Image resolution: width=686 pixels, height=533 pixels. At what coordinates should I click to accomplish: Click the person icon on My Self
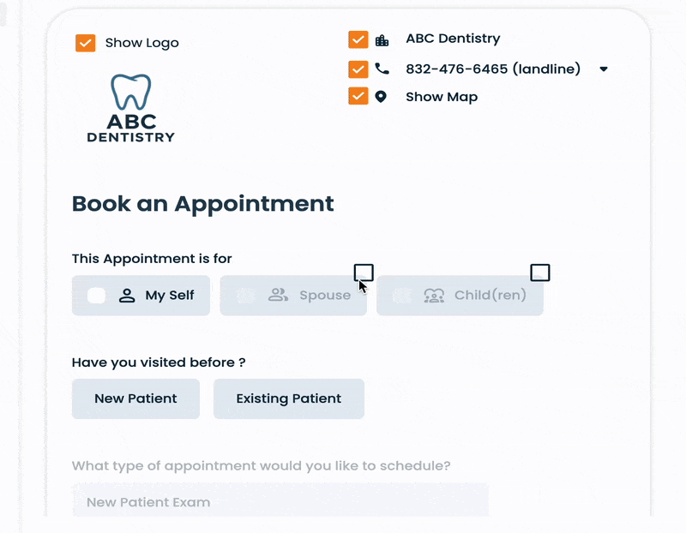click(x=127, y=296)
